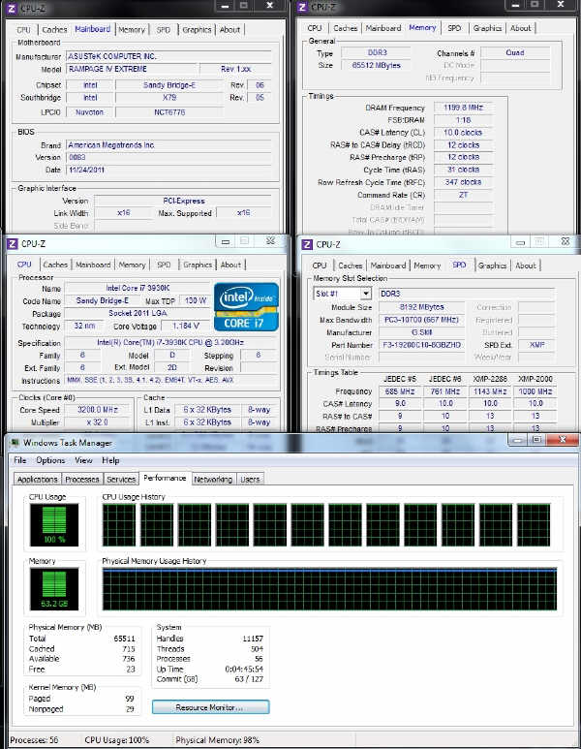This screenshot has height=749, width=581.
Task: Open Graphics tab in Mainboard window
Action: [x=197, y=30]
